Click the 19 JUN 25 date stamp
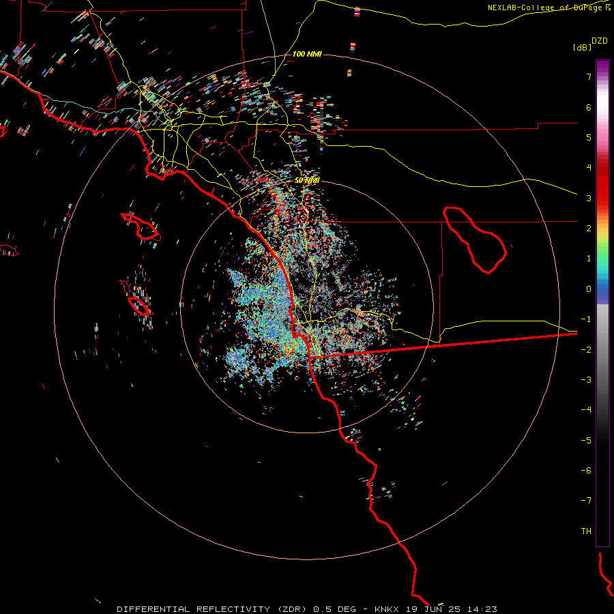 [x=433, y=609]
